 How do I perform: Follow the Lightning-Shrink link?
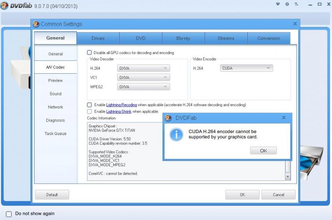tap(119, 111)
